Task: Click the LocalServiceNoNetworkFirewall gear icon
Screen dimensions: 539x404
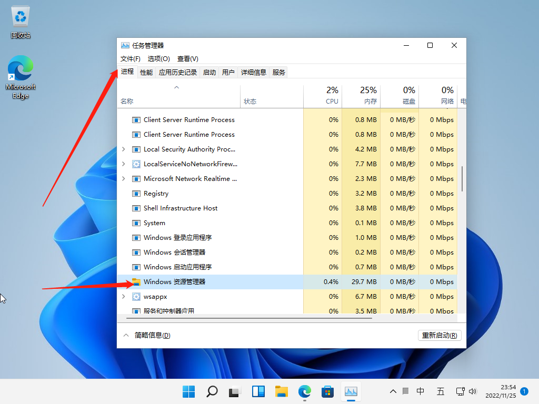Action: (x=136, y=164)
